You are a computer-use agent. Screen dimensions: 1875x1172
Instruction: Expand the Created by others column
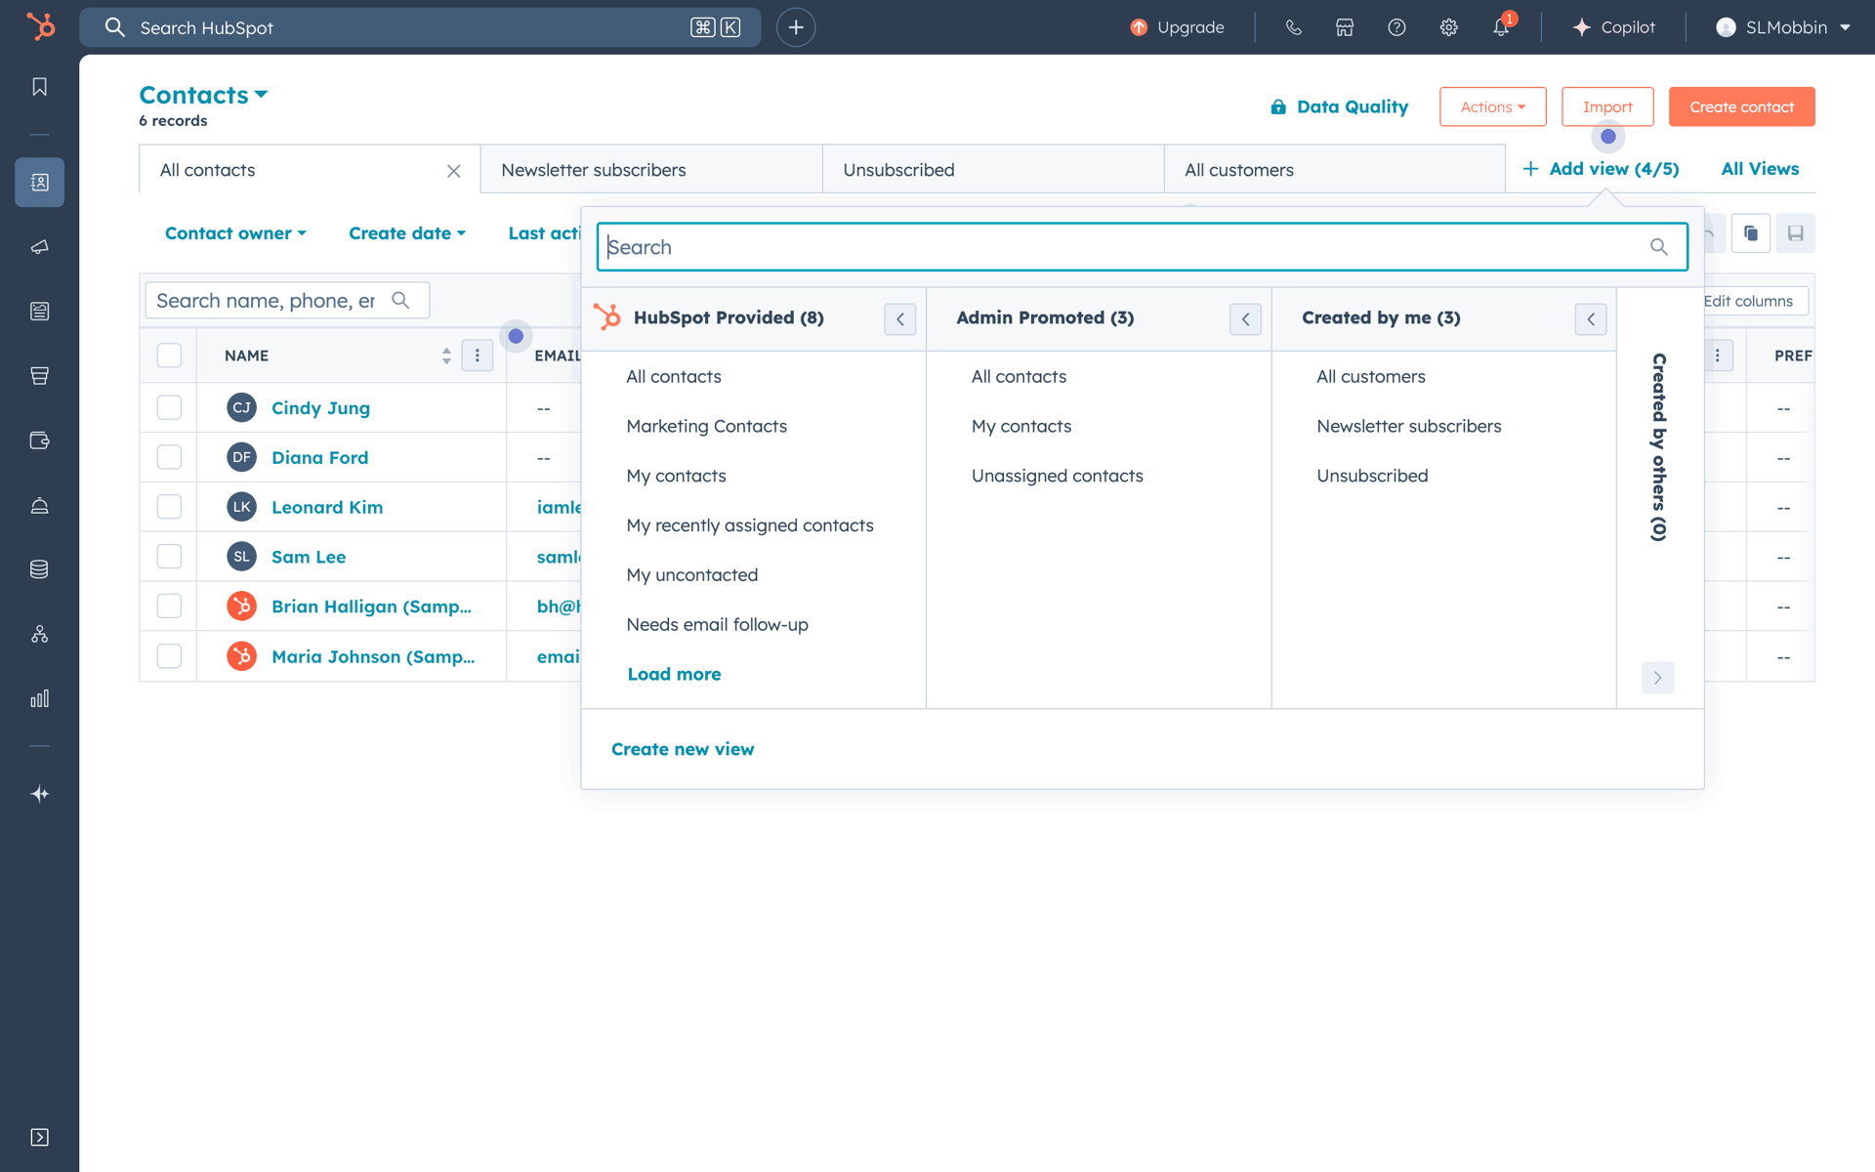pyautogui.click(x=1657, y=678)
